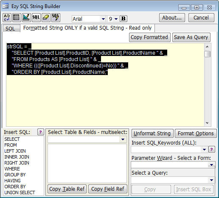219x198 pixels.
Task: Select the Formatted String read-only tab
Action: [x=87, y=28]
